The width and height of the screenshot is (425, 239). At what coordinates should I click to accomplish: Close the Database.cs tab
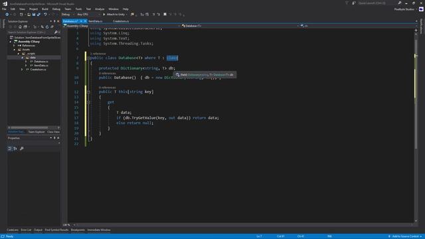pyautogui.click(x=85, y=21)
